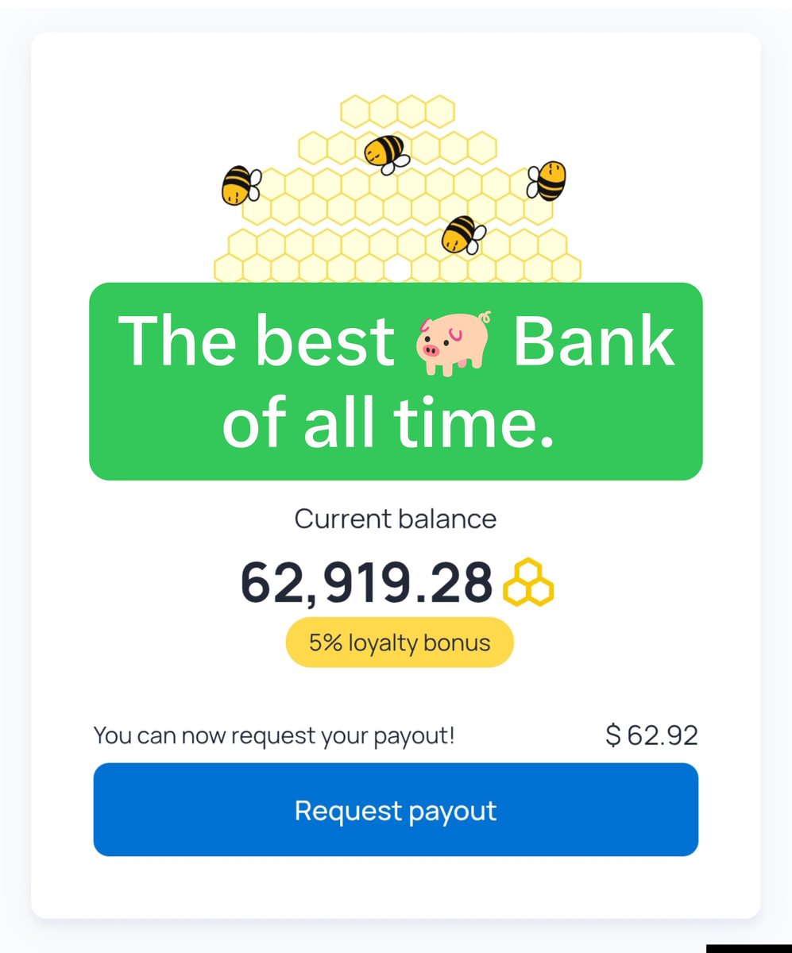Click the bee near lower right honeycomb
Viewport: 792px width, 953px height.
464,235
